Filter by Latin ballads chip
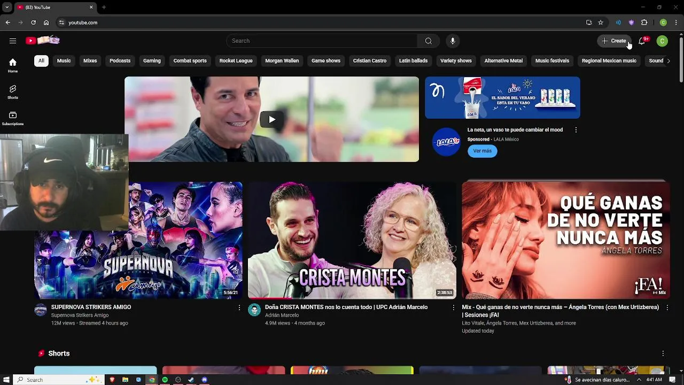684x385 pixels. click(413, 61)
